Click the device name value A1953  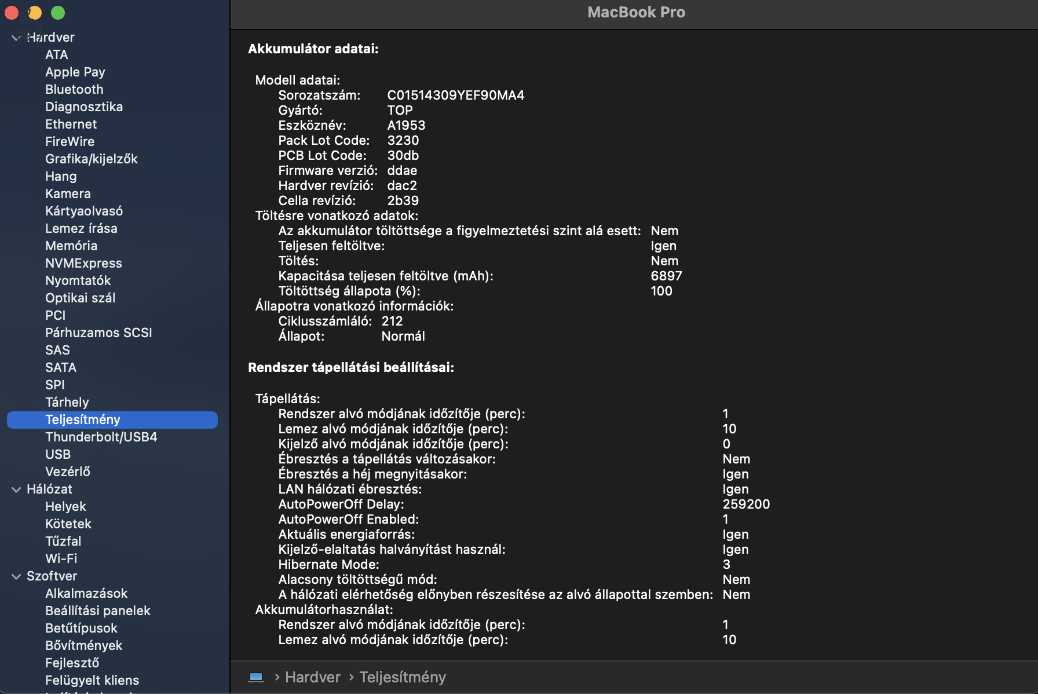[x=406, y=125]
